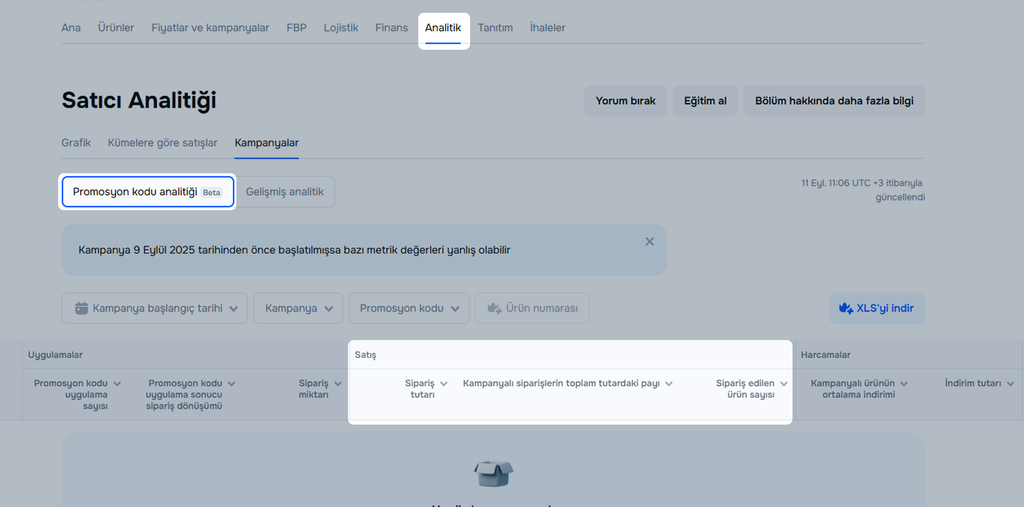This screenshot has width=1024, height=507.
Task: Select Gelişmiş analitik toggle option
Action: point(285,192)
